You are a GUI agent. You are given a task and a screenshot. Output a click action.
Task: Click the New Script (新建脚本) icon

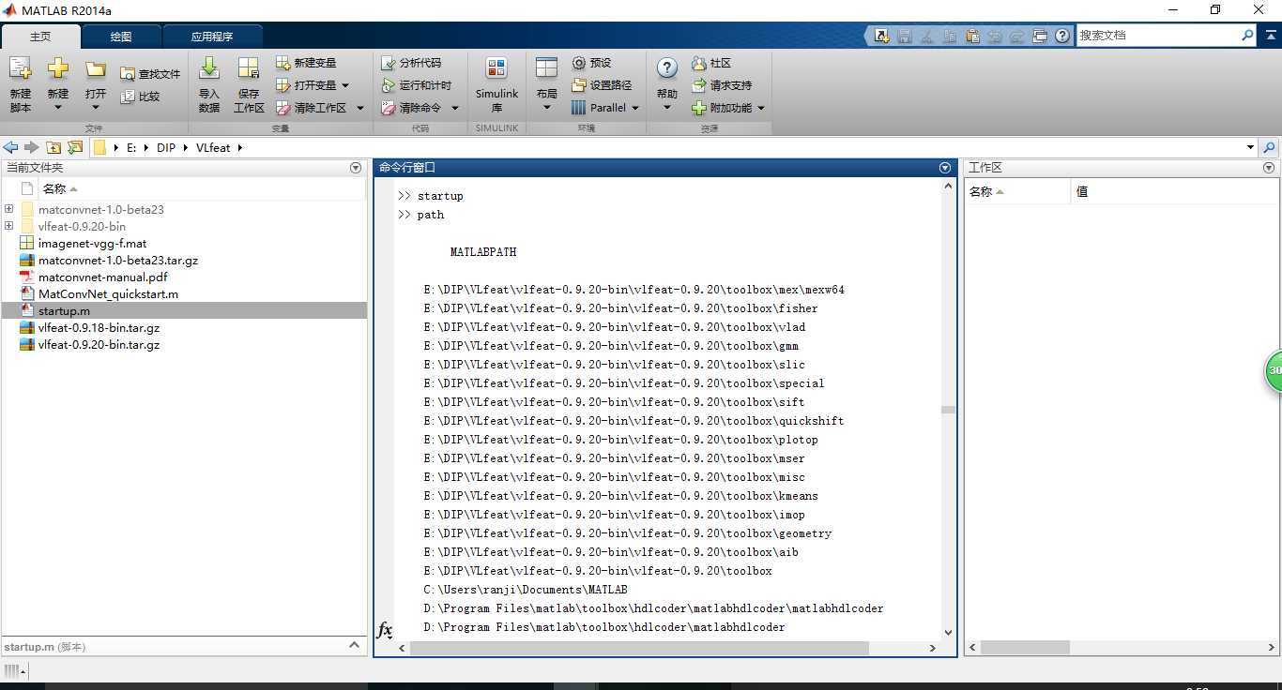point(21,69)
